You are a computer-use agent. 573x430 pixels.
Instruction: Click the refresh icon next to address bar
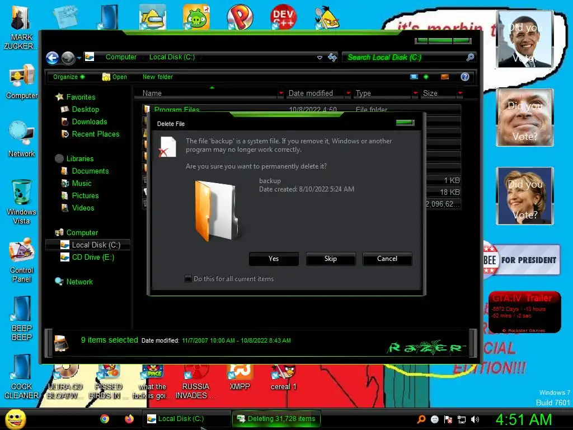pos(332,58)
